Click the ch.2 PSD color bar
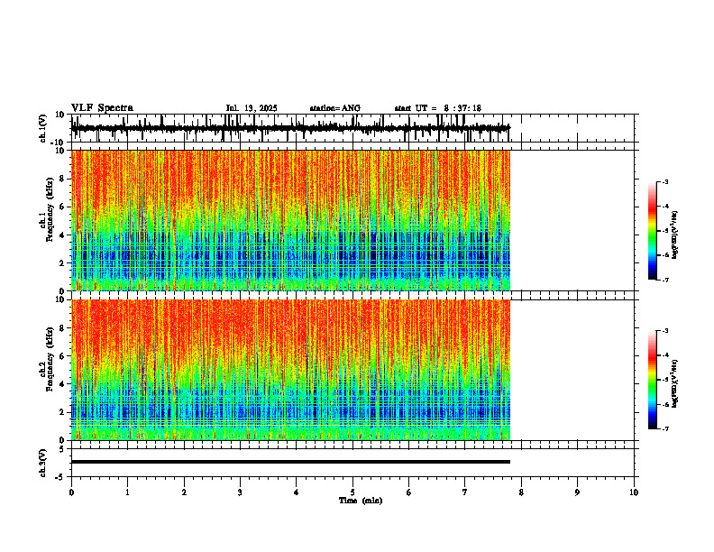The width and height of the screenshot is (714, 552). pyautogui.click(x=652, y=380)
